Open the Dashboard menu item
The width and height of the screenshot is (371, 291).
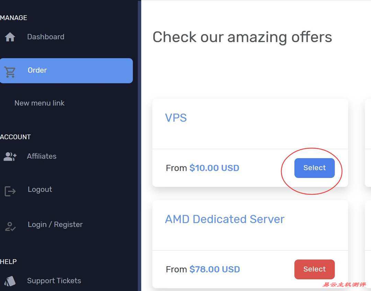(x=46, y=37)
